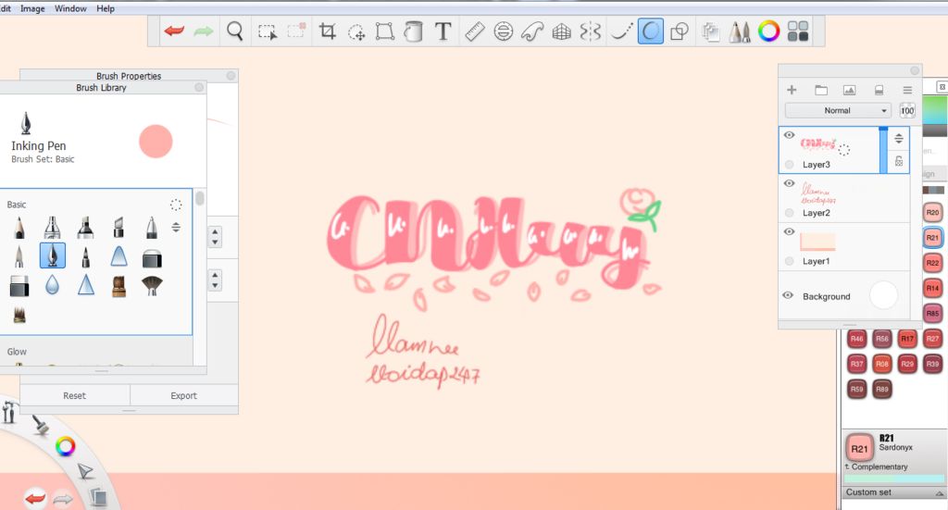
Task: Pick the R20 Copic color swatch
Action: click(933, 212)
